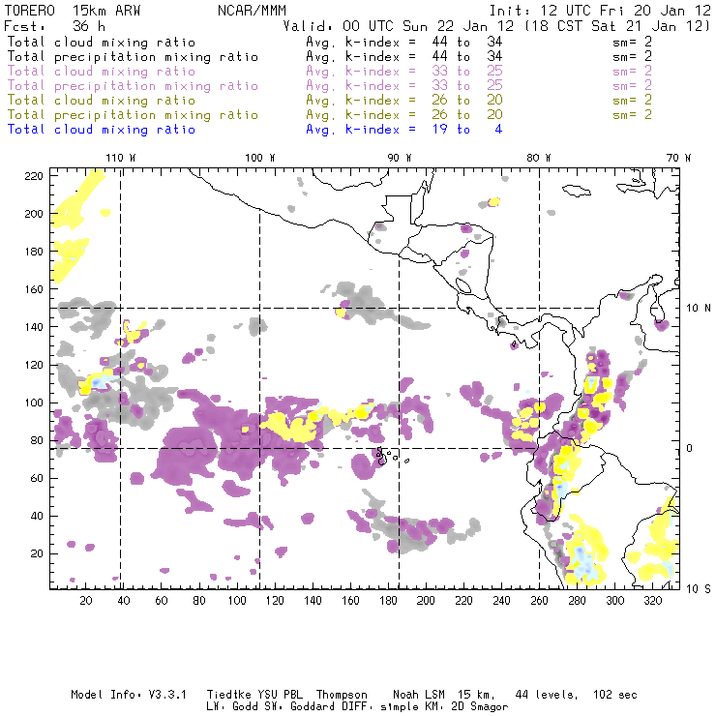Click the '60' tick on the horizontal axis
This screenshot has width=716, height=716.
pyautogui.click(x=162, y=601)
